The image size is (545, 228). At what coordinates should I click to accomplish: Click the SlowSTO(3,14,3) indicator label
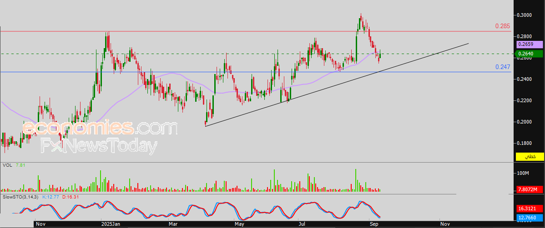point(21,197)
